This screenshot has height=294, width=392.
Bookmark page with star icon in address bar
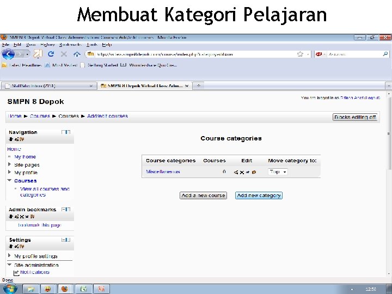pos(300,54)
